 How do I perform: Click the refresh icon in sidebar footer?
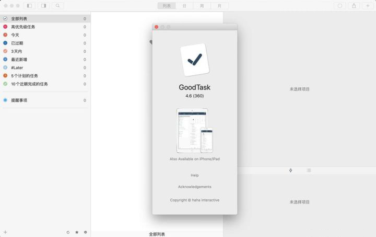click(68, 232)
